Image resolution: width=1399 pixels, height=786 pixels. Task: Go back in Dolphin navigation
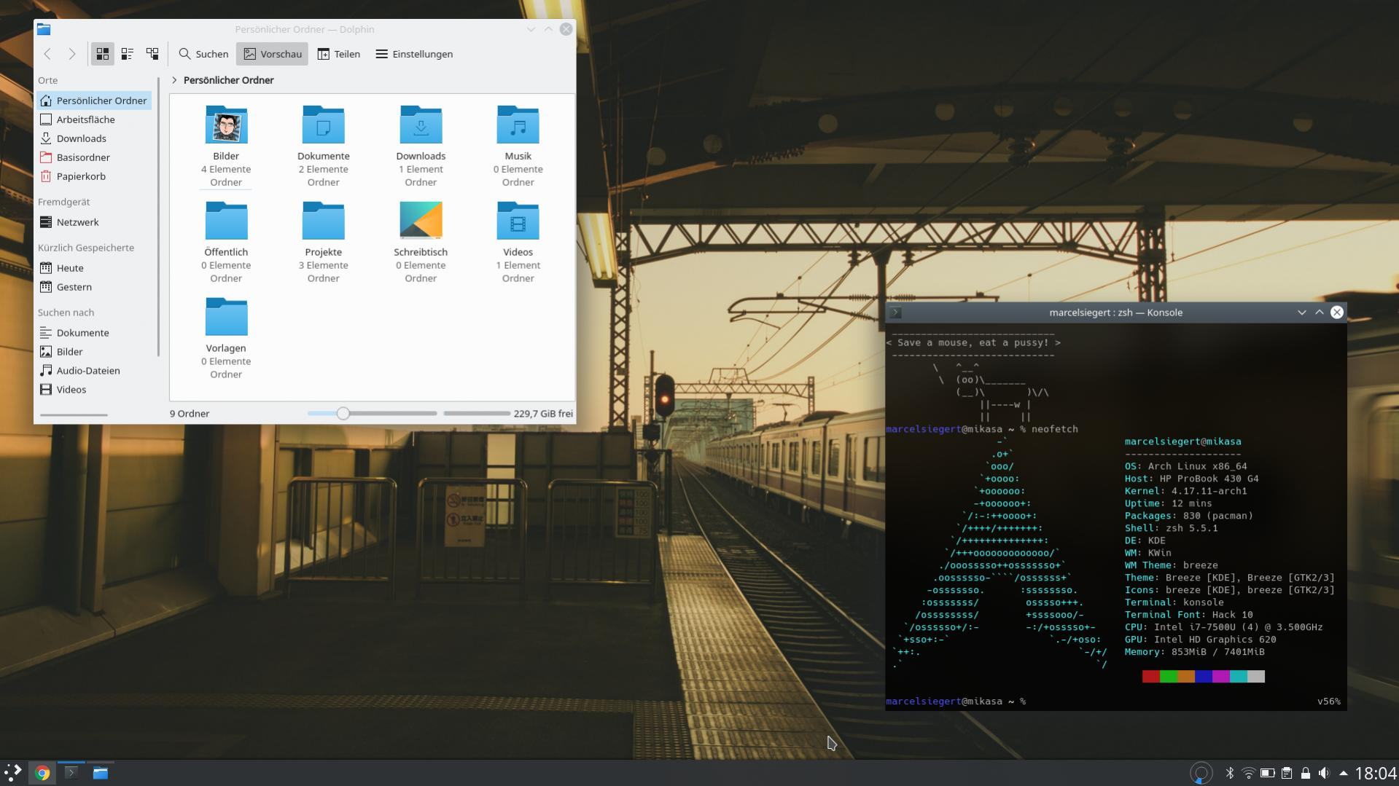tap(47, 54)
